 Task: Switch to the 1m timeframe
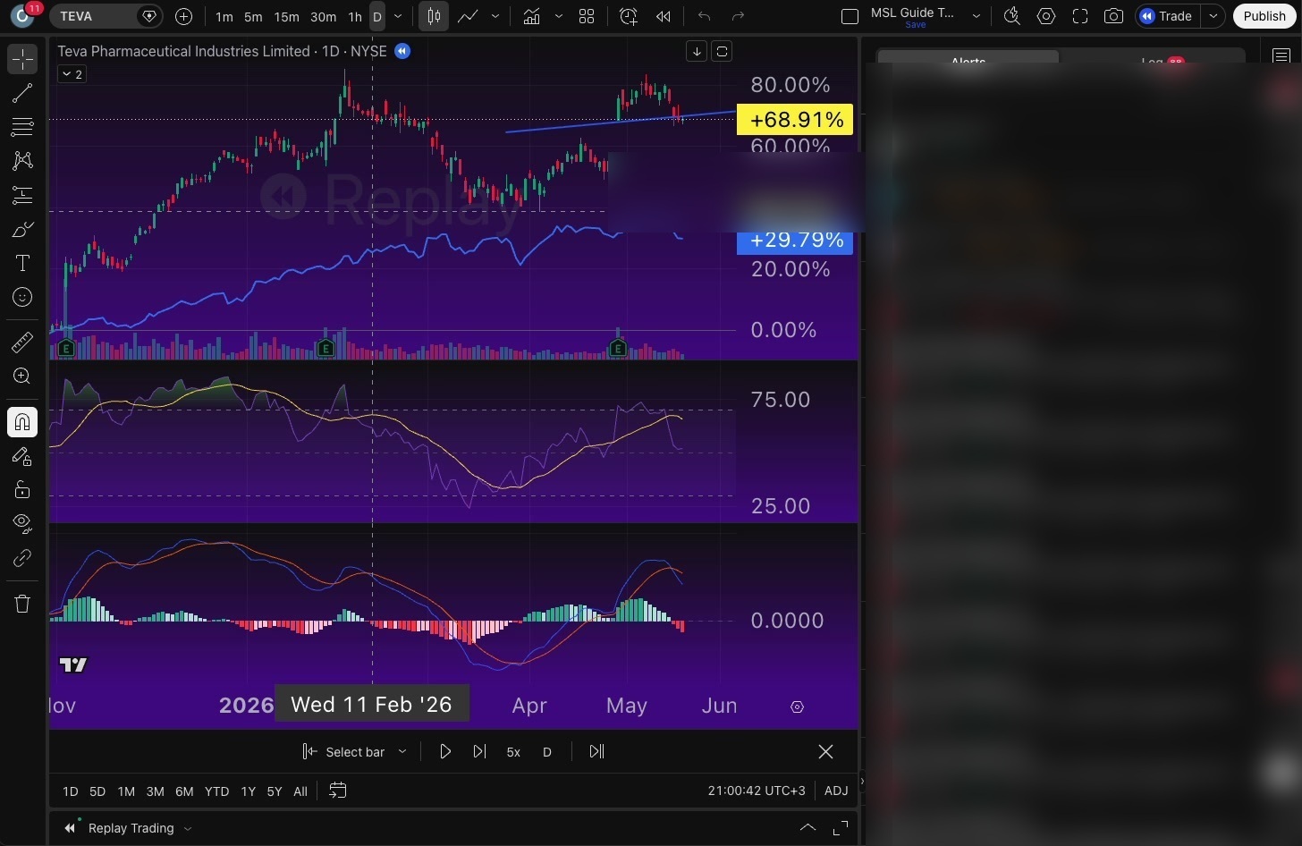(224, 16)
